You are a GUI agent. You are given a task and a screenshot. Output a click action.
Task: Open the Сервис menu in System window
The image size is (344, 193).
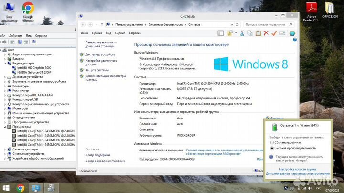click(120, 33)
